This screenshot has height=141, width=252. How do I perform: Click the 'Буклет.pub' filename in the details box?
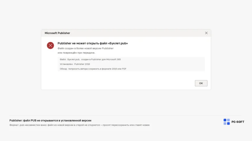73,59
